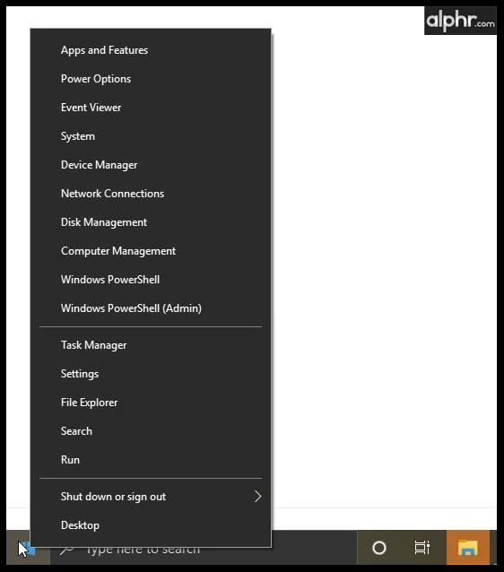Image resolution: width=504 pixels, height=572 pixels.
Task: Click the taskbar search input field
Action: tap(204, 548)
